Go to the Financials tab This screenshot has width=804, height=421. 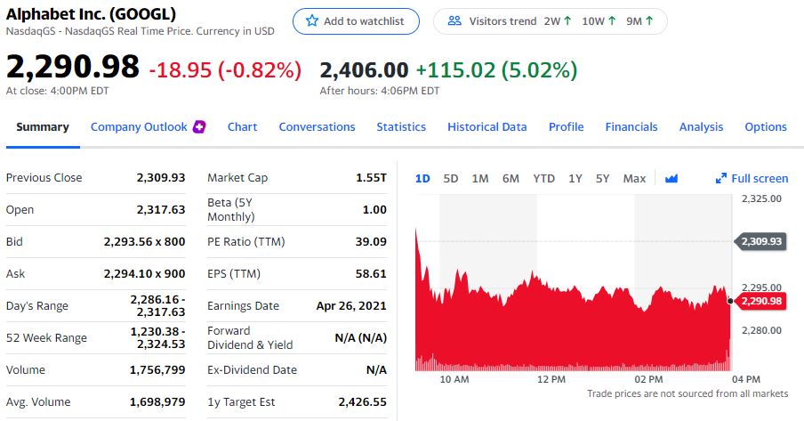(x=631, y=127)
